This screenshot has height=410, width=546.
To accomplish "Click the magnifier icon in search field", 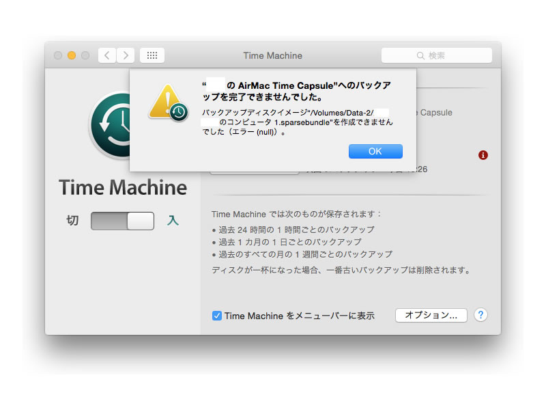I will tap(420, 56).
